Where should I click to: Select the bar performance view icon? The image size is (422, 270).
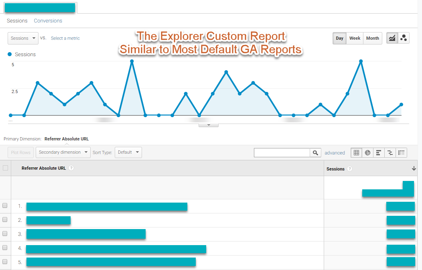coord(379,153)
